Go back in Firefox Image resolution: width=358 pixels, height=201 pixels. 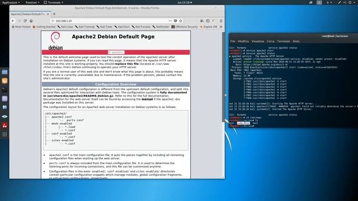[x=13, y=21]
